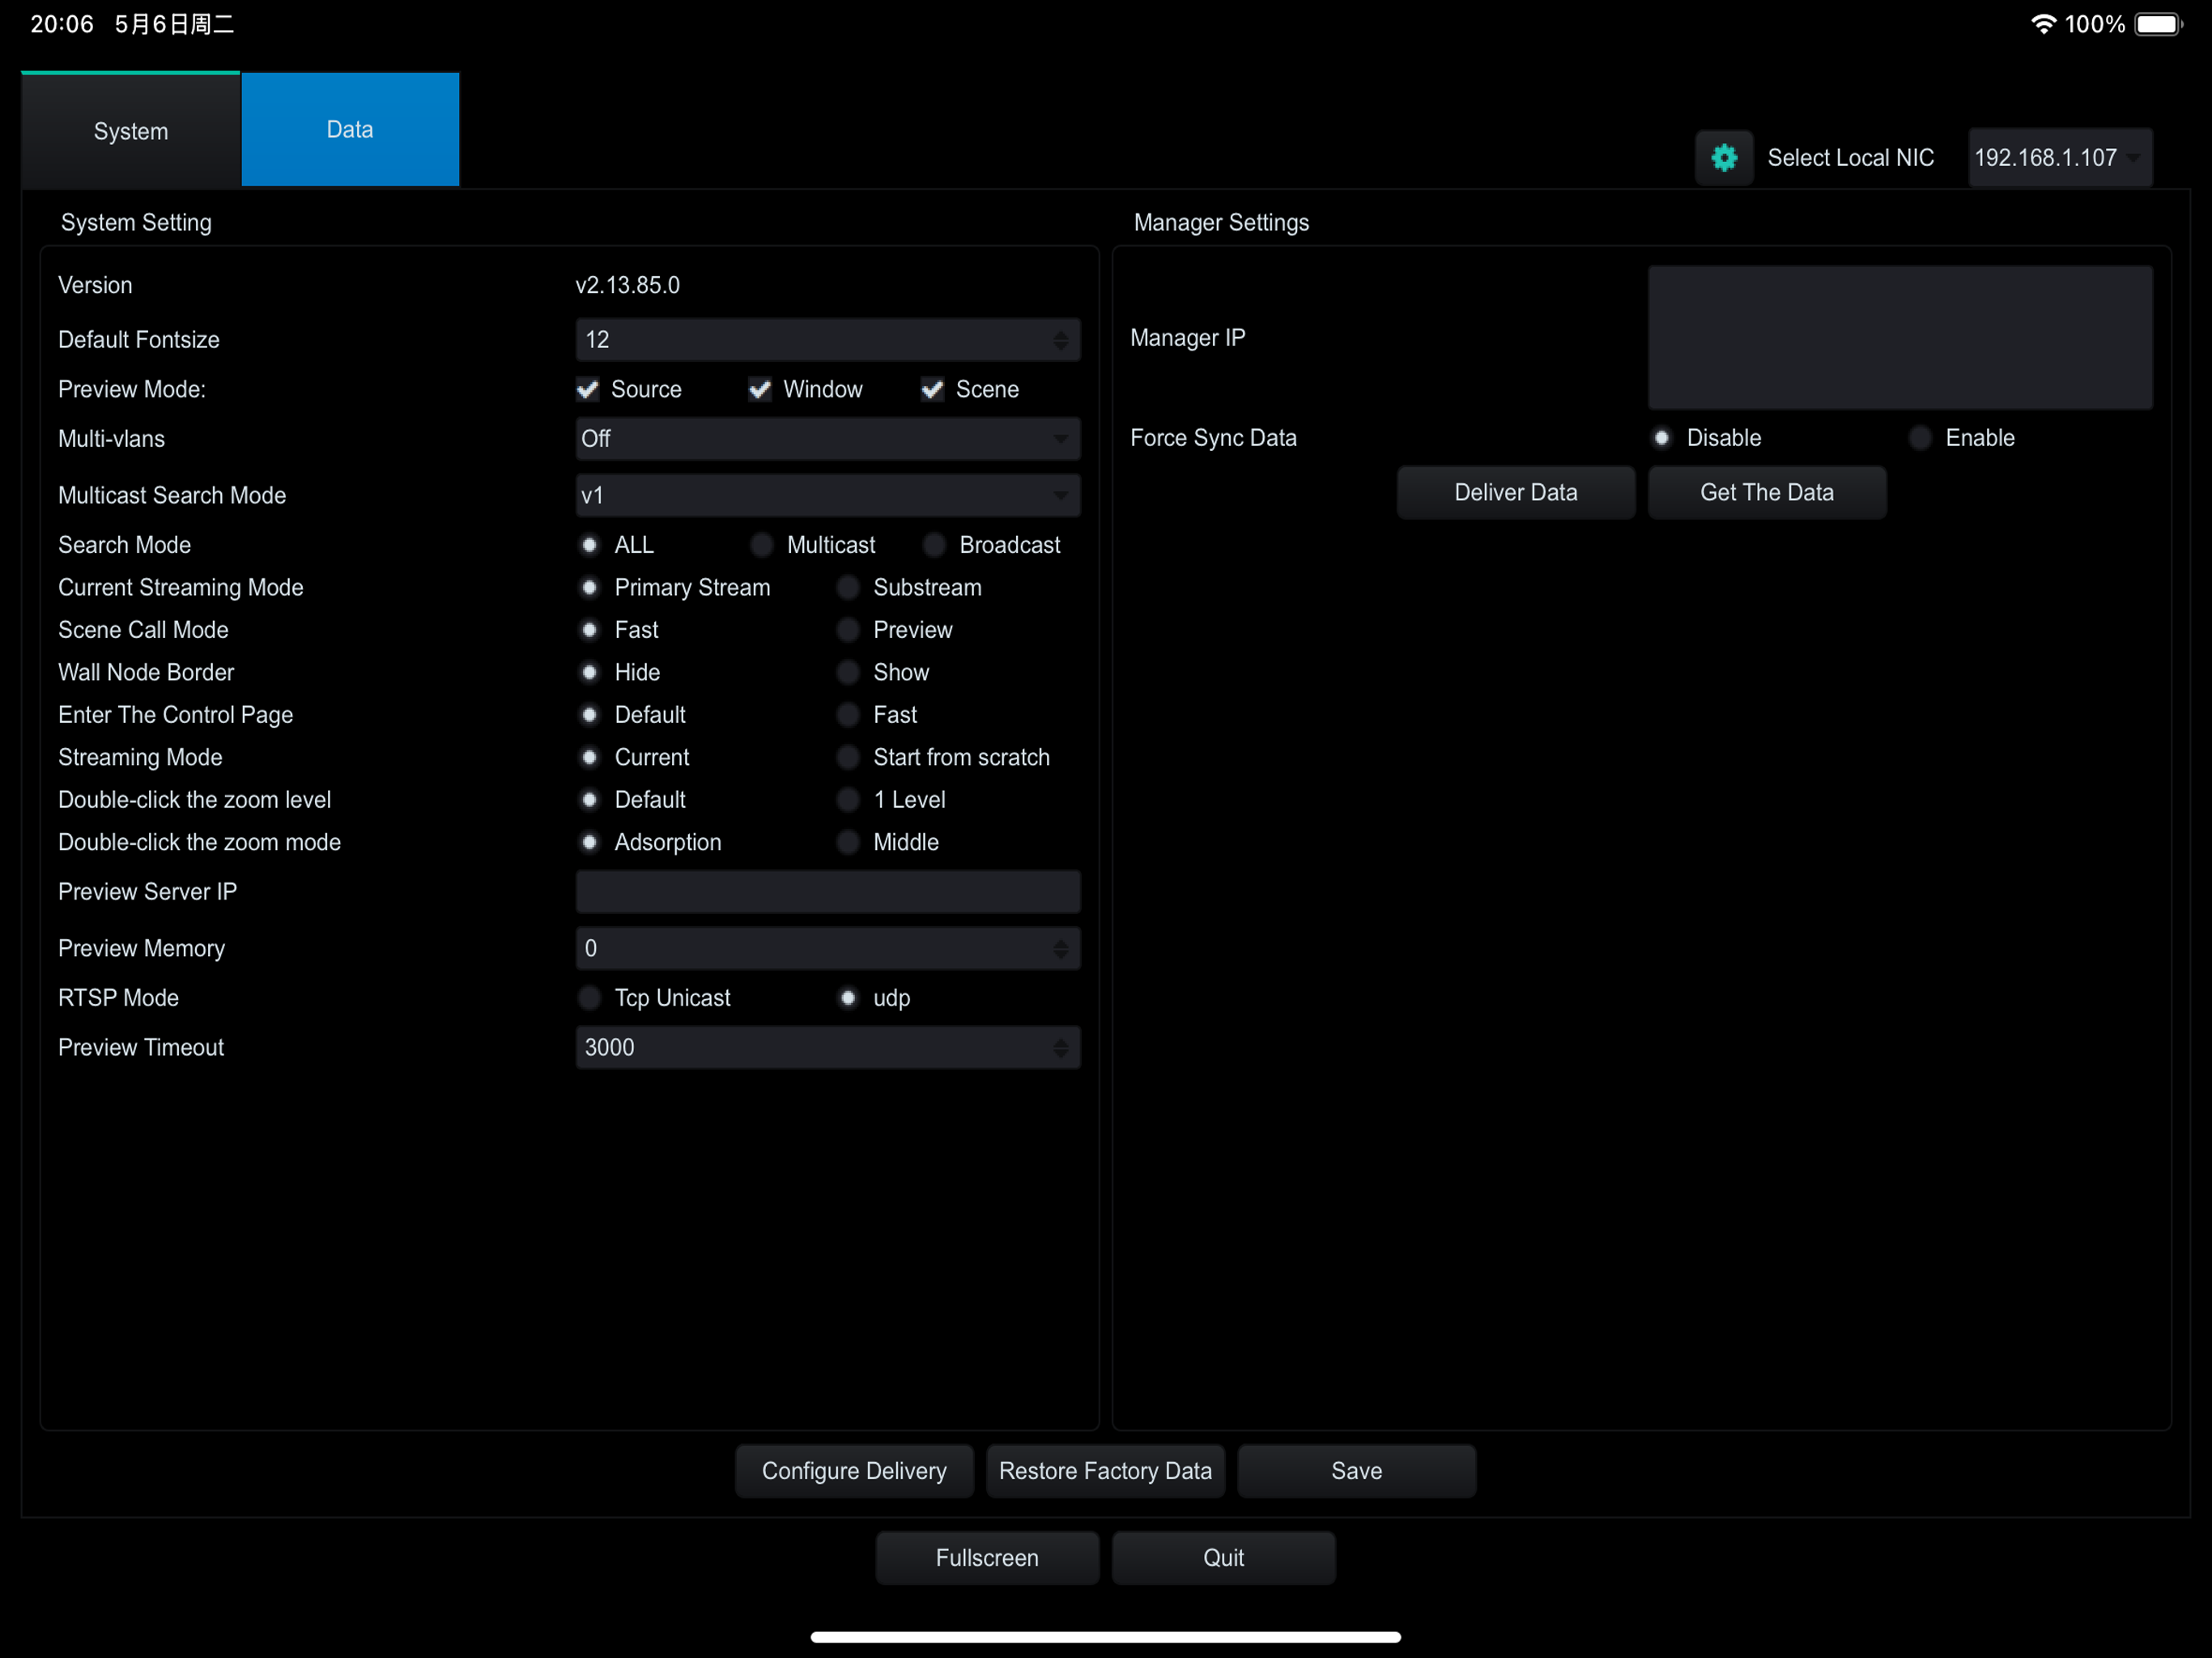Select udp RTSP mode
The image size is (2212, 1658).
(848, 998)
